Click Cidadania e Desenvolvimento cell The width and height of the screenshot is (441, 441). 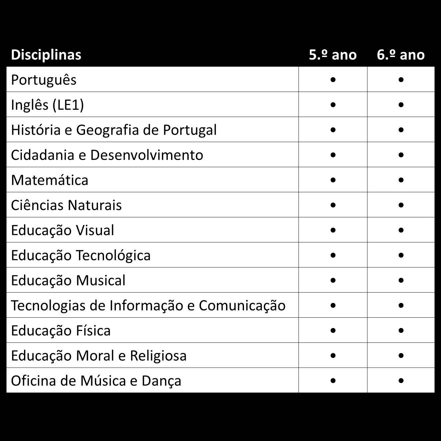pos(153,155)
